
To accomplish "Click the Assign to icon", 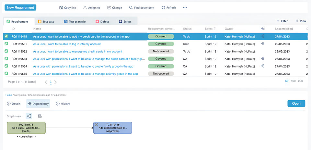I will pos(85,7).
